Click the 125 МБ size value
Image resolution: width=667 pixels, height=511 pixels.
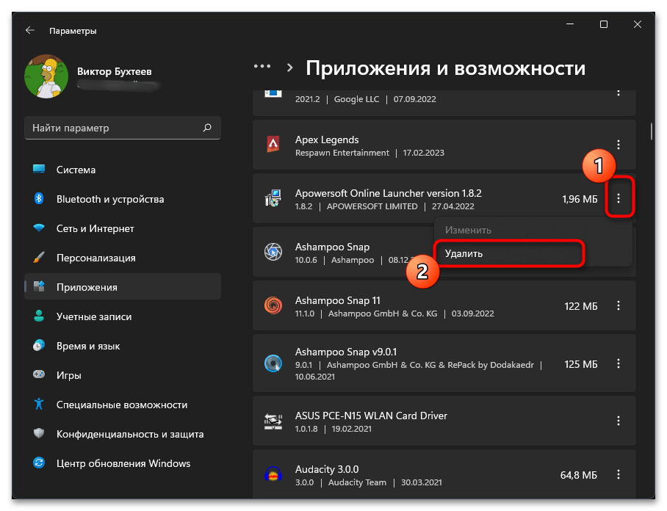(x=580, y=364)
